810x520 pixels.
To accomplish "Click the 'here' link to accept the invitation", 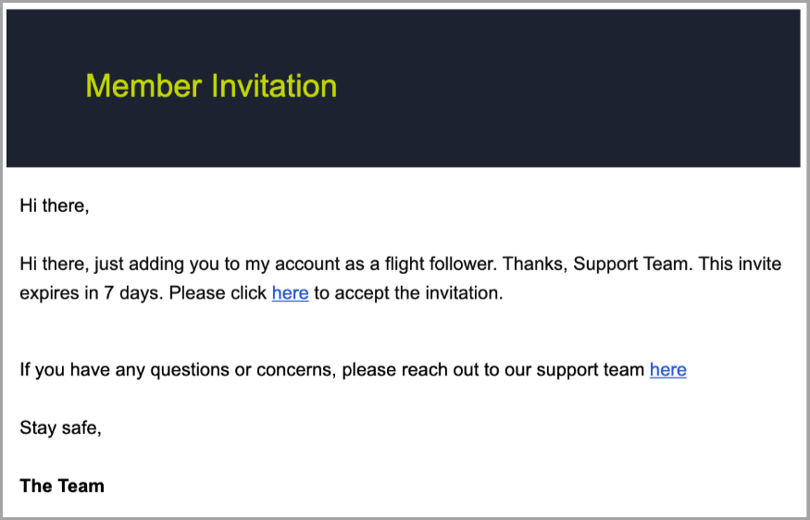I will [x=290, y=294].
